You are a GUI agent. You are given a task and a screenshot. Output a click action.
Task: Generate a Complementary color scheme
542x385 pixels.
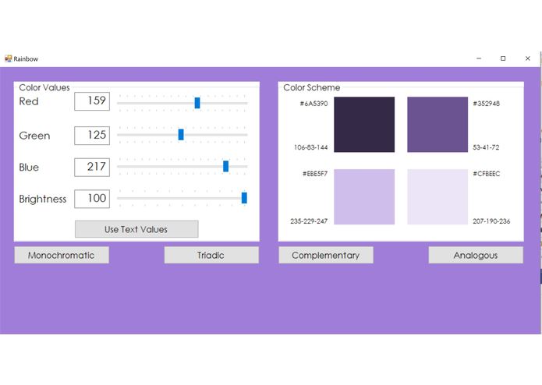[x=326, y=255]
